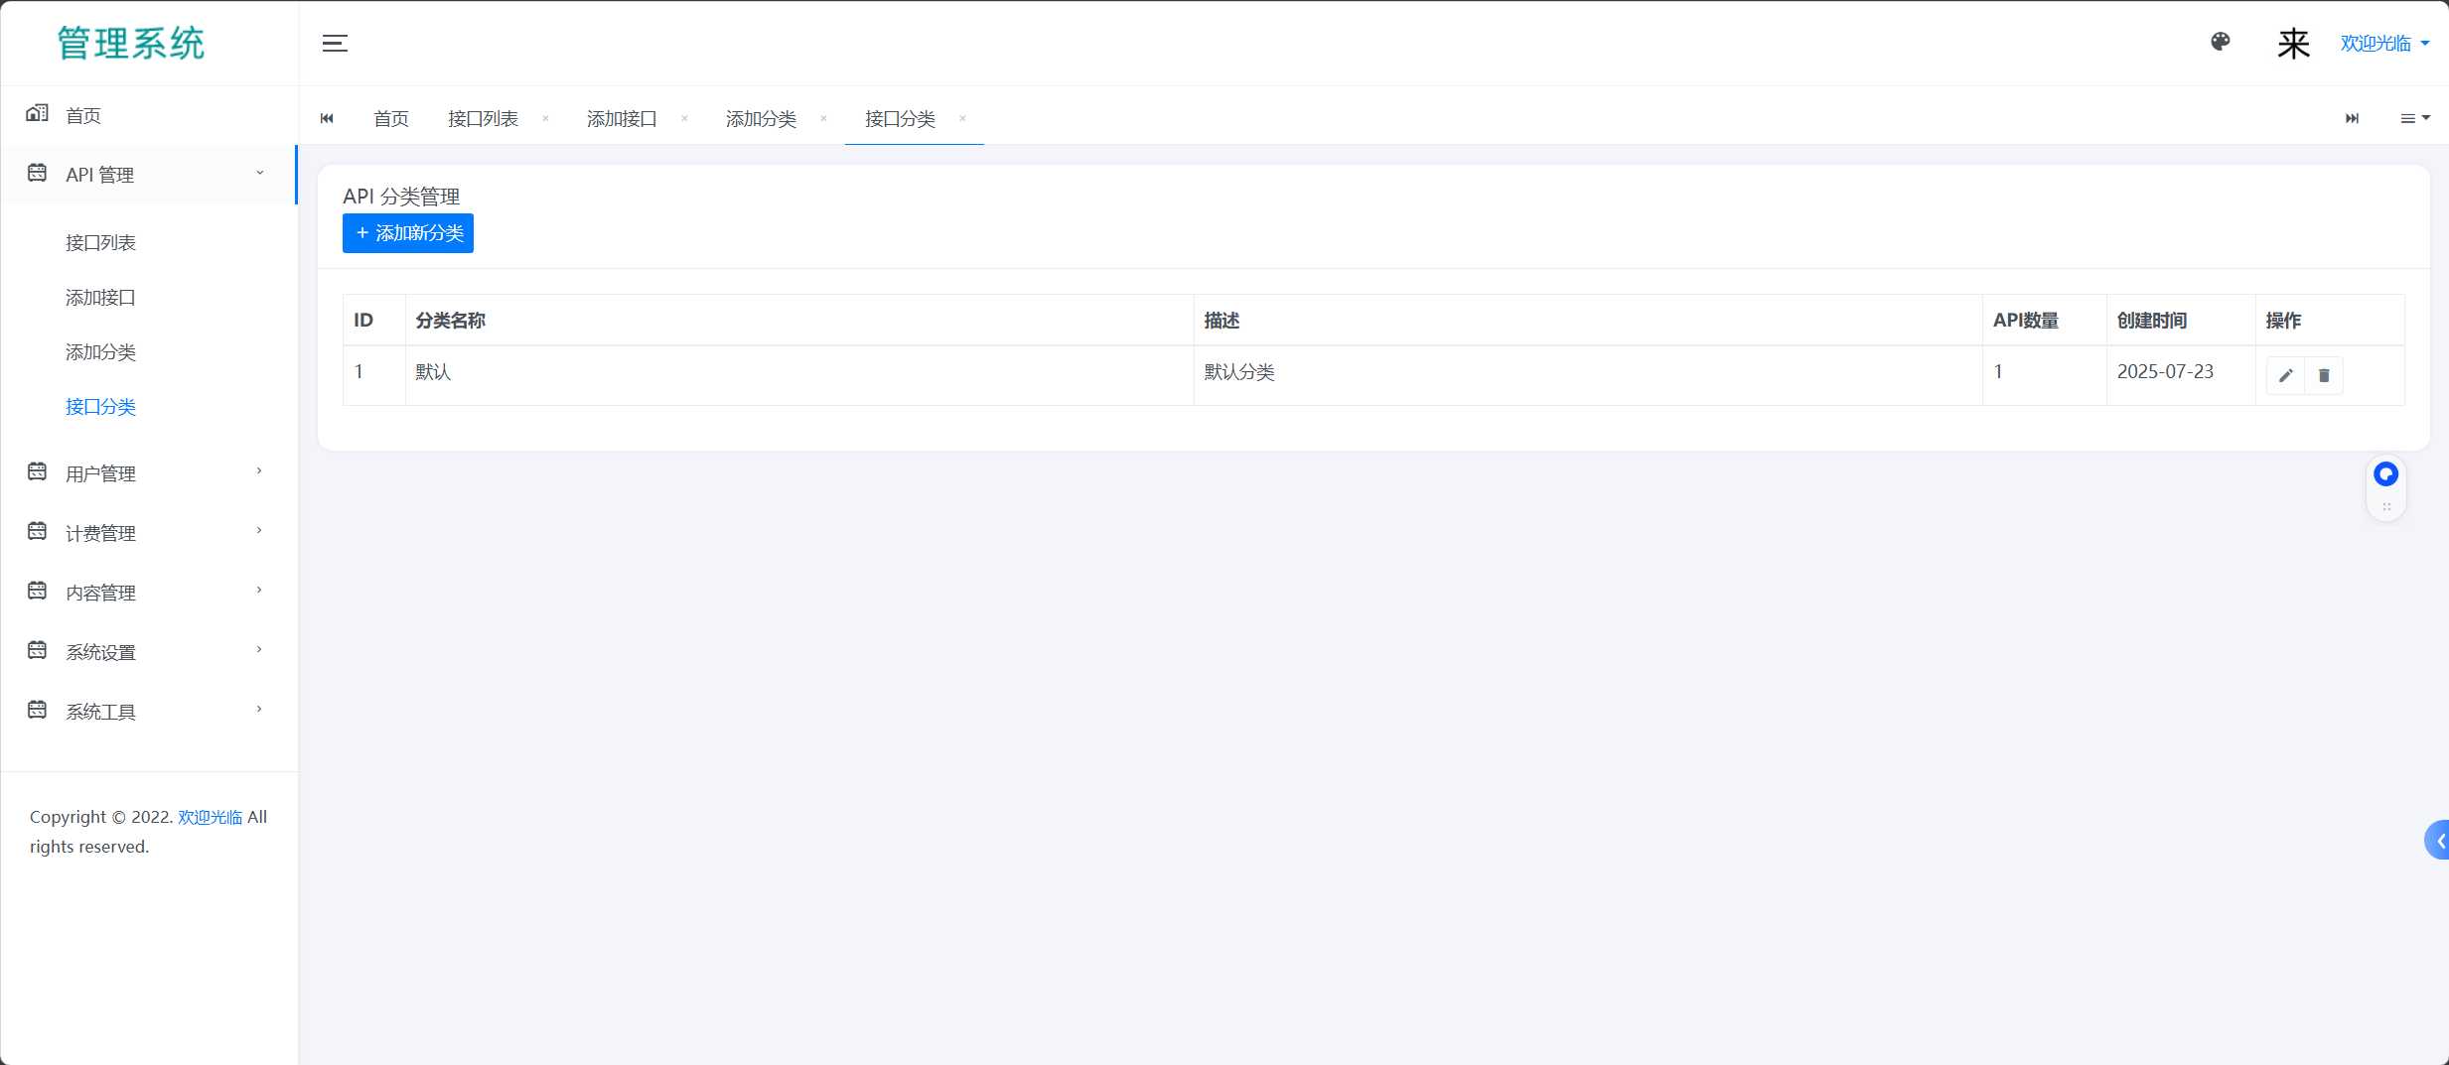Image resolution: width=2449 pixels, height=1065 pixels.
Task: Close the 添加分类 tab
Action: (x=823, y=118)
